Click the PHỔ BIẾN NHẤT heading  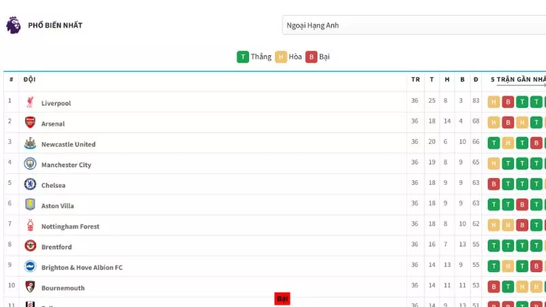(55, 25)
